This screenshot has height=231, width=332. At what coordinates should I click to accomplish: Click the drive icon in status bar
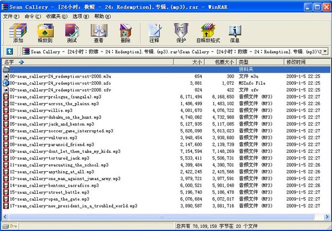[x=6, y=227]
